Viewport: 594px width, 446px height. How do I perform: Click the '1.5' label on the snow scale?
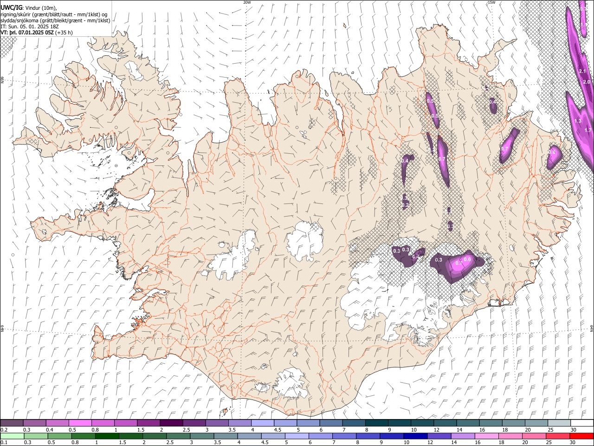(141, 430)
